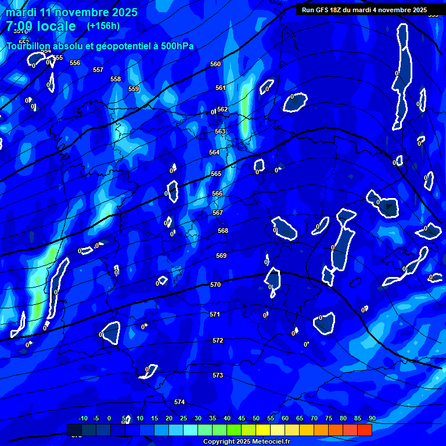Image resolution: width=446 pixels, height=446 pixels.
Task: Click the red 90 legend color swatch
Action: coord(365,430)
